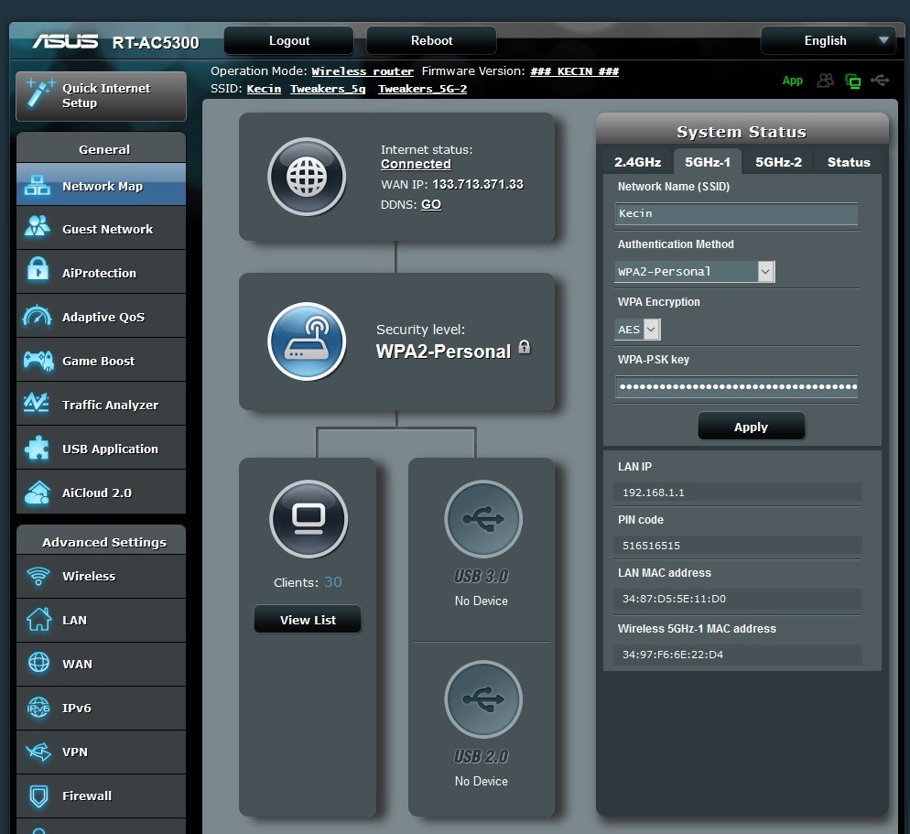Open the AiProtection menu item
The image size is (910, 834).
click(x=101, y=273)
